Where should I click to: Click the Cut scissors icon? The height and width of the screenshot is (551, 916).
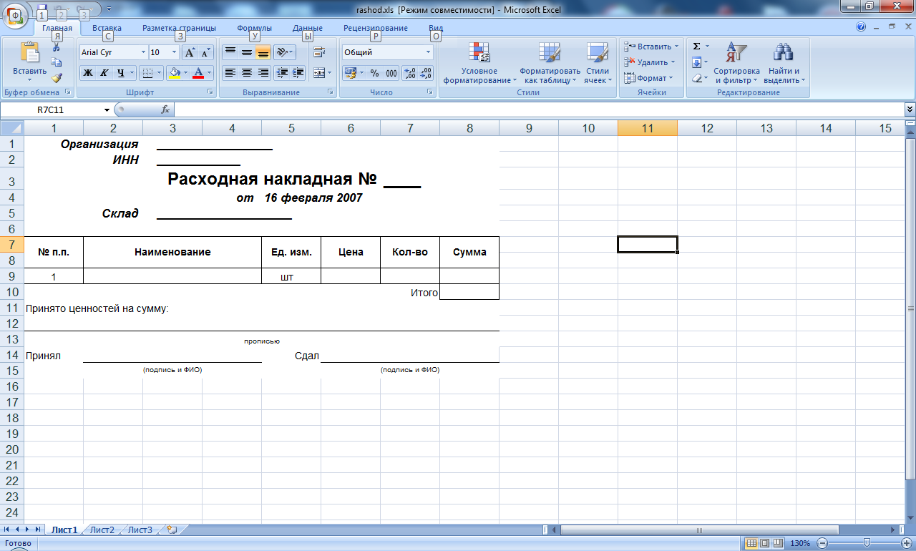[57, 47]
